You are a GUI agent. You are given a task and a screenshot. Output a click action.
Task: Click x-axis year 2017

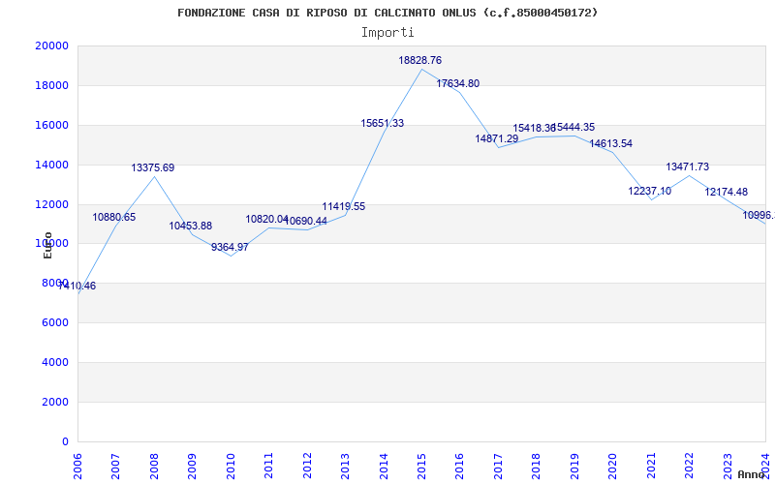[x=498, y=467]
